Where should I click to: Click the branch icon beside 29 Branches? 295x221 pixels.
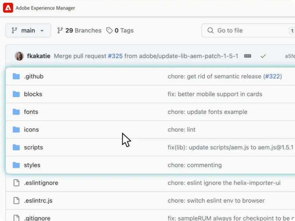60,30
